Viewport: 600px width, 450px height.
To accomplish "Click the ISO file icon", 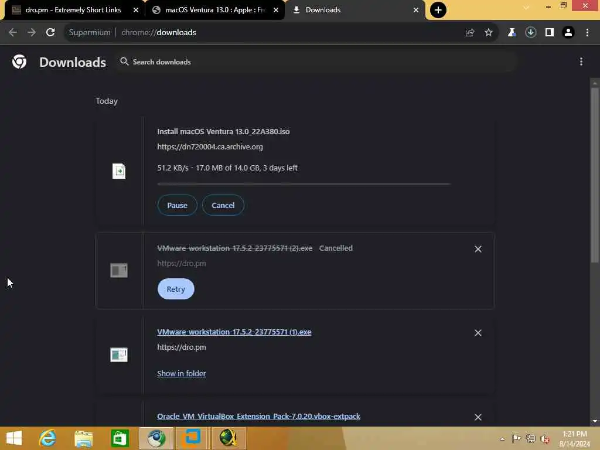I will coord(119,171).
